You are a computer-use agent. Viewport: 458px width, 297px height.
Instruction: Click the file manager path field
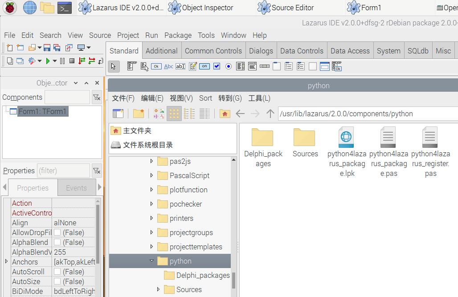368,114
